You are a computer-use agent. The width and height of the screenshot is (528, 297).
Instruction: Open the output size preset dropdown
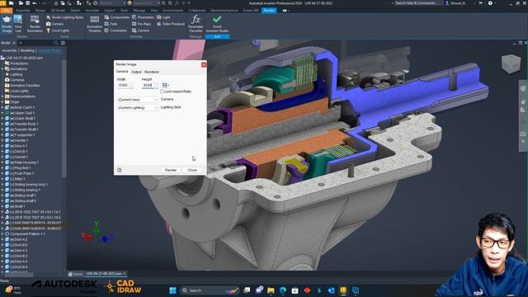point(165,85)
